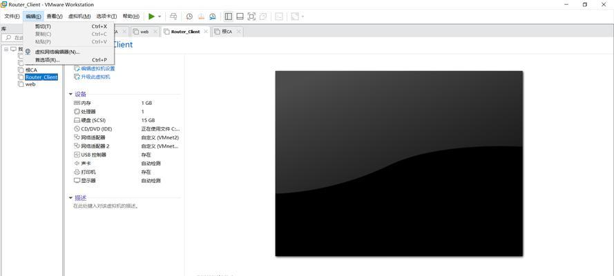Viewport: 614px width, 276px height.
Task: Click the USB 控制器 device icon
Action: pos(77,155)
